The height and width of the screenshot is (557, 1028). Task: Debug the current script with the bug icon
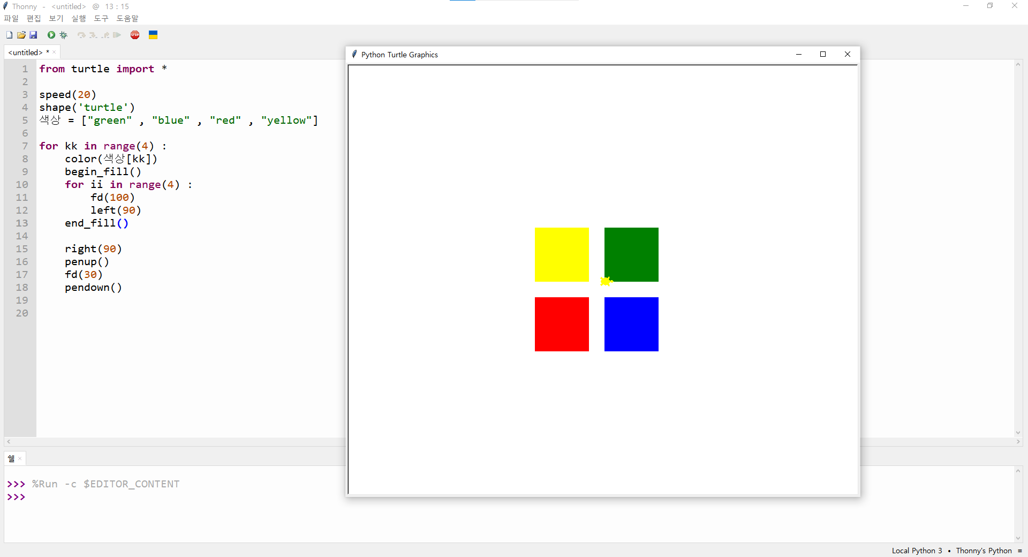click(x=64, y=35)
